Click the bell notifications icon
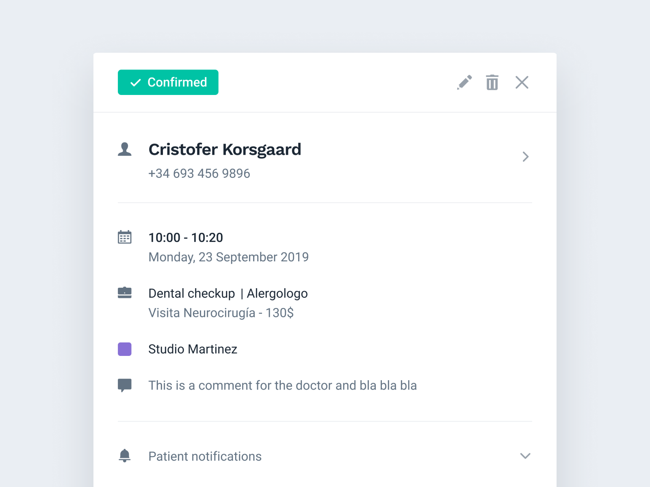The width and height of the screenshot is (650, 487). click(125, 456)
